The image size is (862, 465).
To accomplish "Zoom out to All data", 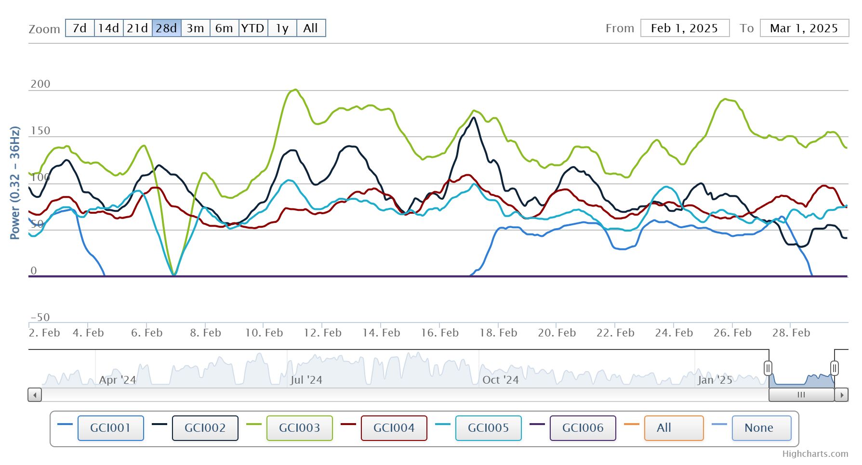I will click(311, 28).
